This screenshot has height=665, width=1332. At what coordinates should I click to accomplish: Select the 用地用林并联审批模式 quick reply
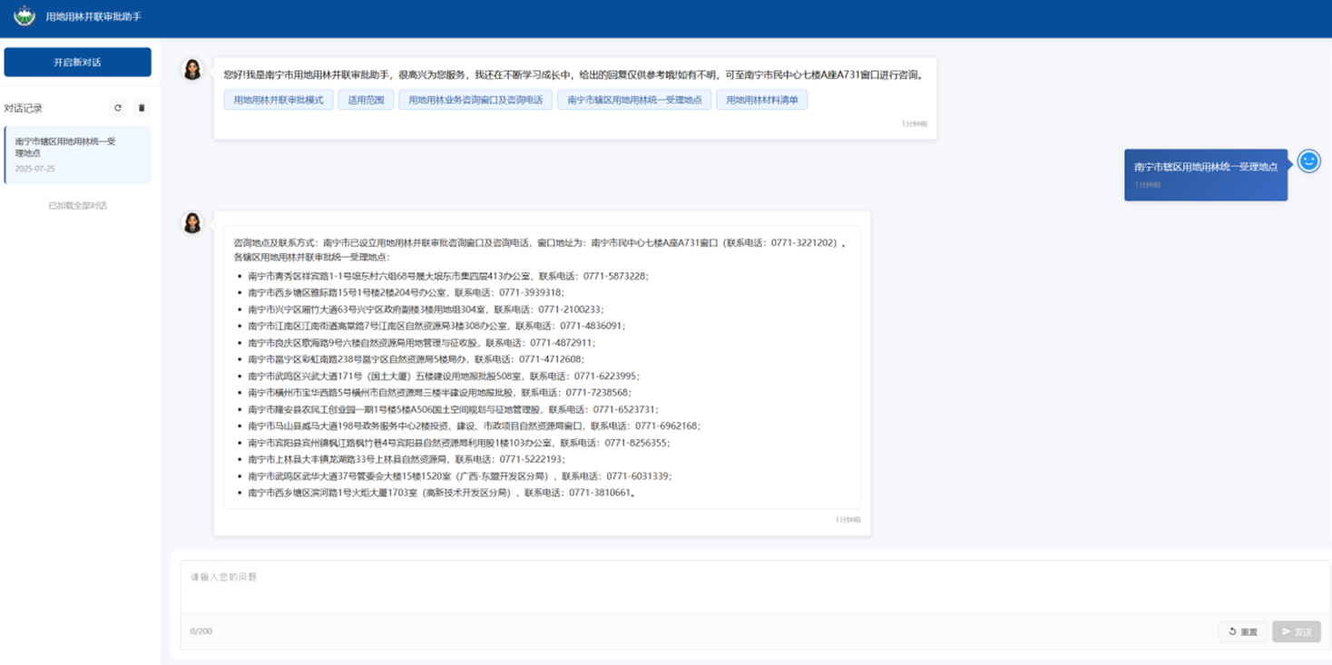279,100
